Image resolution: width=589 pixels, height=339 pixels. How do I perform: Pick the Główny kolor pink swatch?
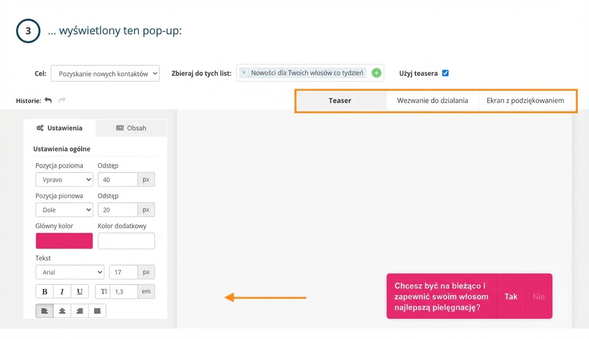point(64,241)
